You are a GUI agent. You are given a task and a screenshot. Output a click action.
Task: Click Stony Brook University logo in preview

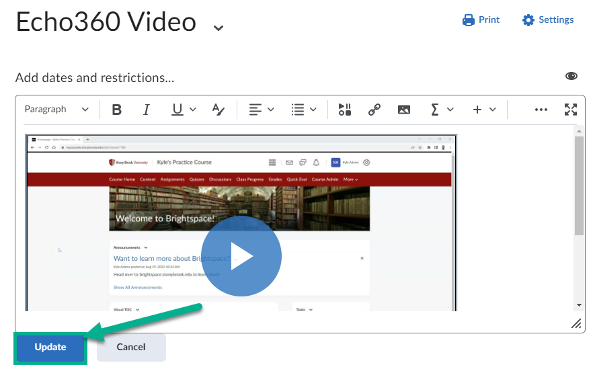tap(128, 162)
